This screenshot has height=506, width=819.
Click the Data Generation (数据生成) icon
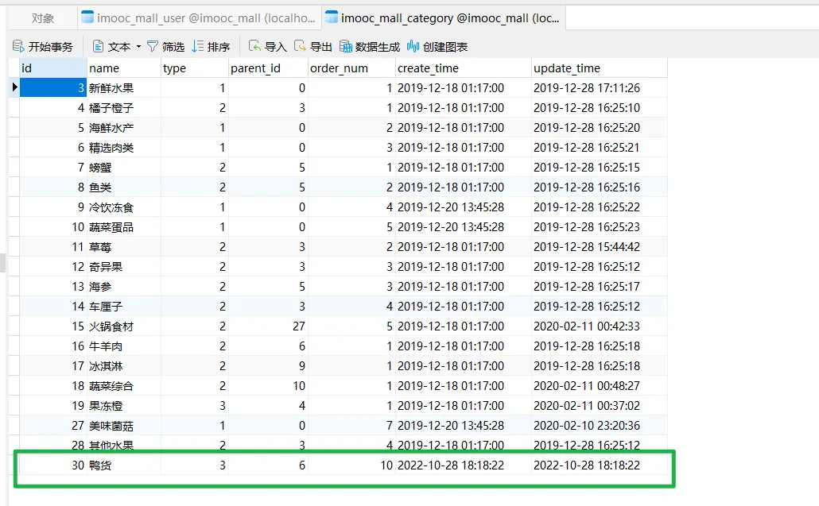(x=346, y=46)
